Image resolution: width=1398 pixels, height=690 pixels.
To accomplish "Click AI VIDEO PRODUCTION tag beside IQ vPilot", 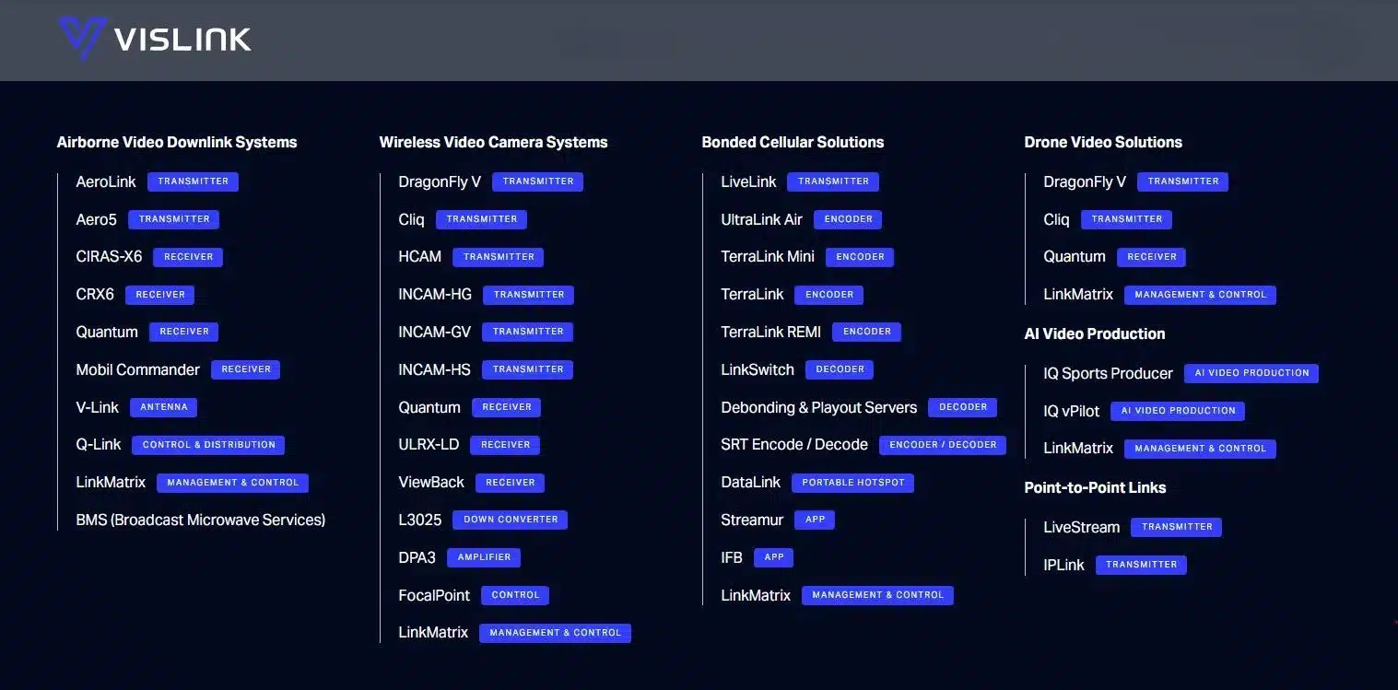I will coord(1178,411).
